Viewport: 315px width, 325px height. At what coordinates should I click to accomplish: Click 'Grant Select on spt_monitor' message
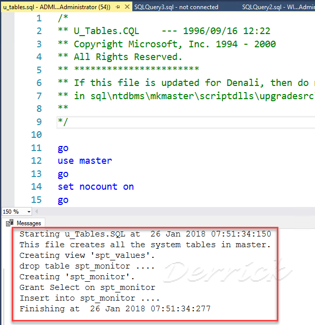click(x=88, y=287)
